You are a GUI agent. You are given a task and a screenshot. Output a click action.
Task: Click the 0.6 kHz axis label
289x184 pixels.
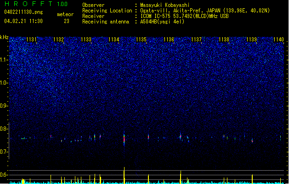(4, 175)
